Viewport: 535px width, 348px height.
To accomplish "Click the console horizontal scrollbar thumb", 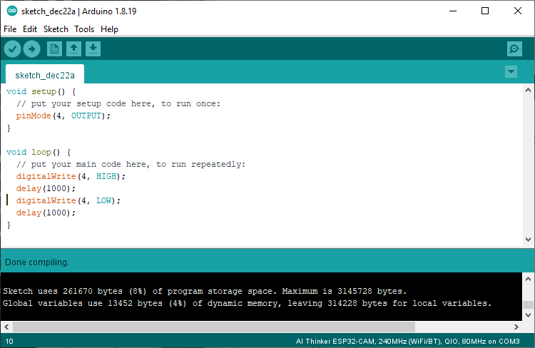I will click(x=214, y=327).
